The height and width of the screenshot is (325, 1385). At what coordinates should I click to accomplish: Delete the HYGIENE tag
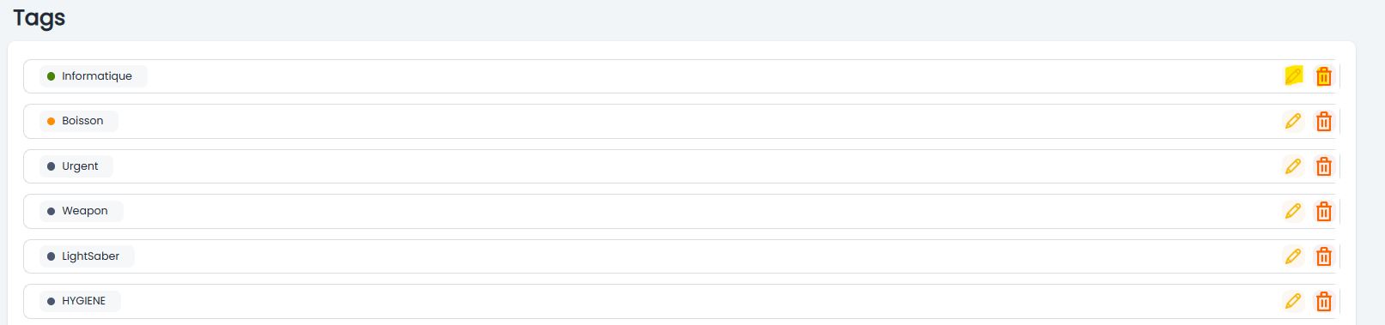[x=1324, y=302]
